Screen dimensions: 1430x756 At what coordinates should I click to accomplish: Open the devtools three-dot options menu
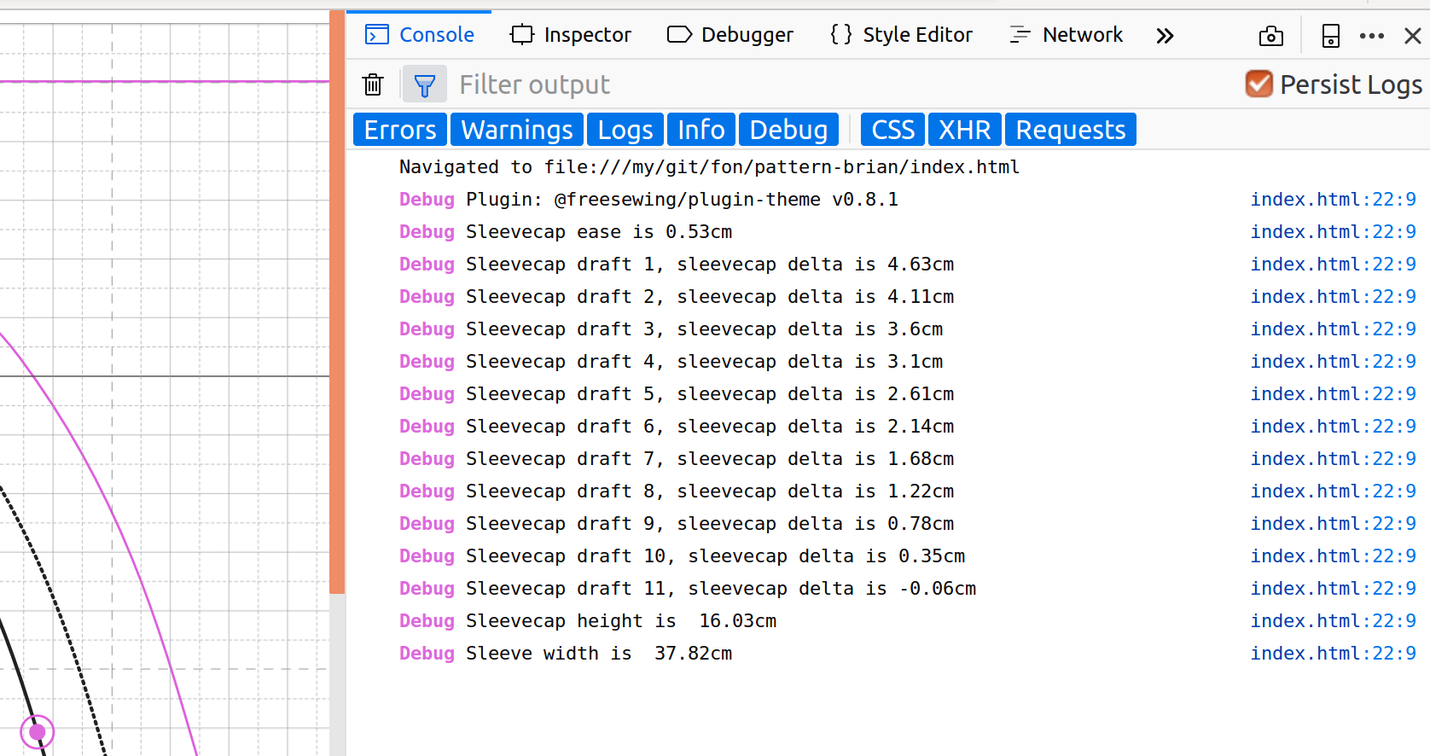pos(1371,36)
